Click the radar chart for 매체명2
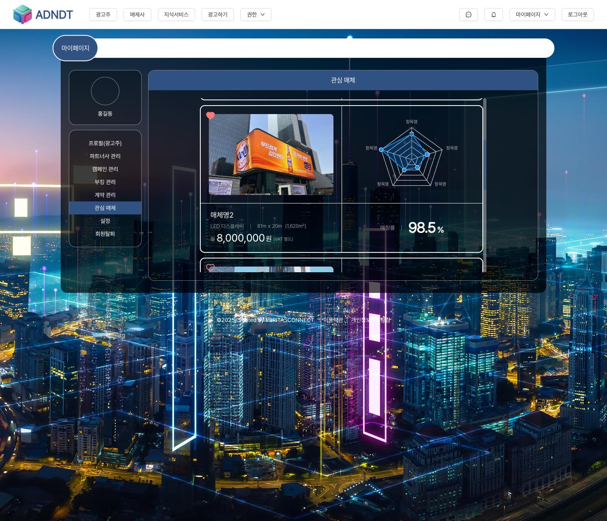The width and height of the screenshot is (607, 521). (412, 155)
